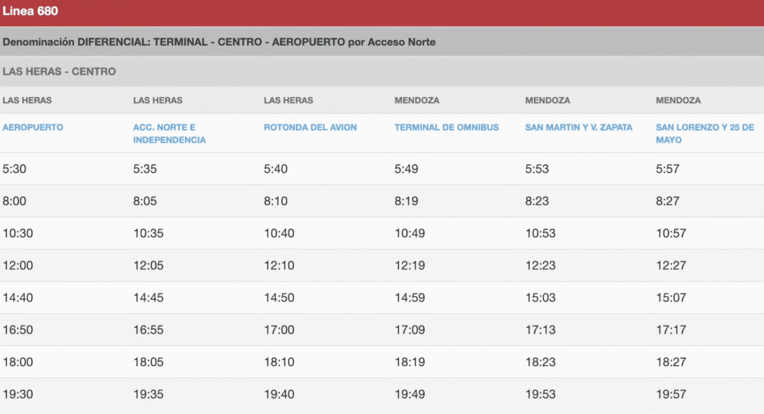Select the 5:30 departure time cell

pyautogui.click(x=14, y=169)
